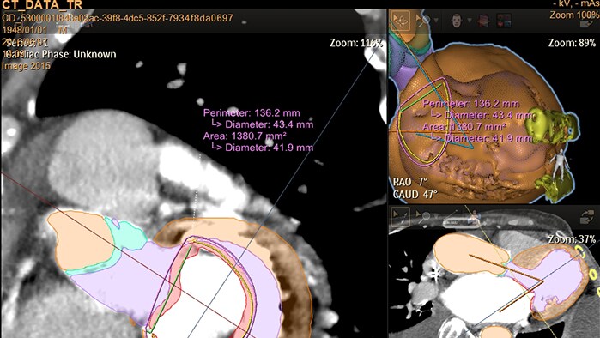Activate the zoom magnifier tool in 3D view
This screenshot has height=338, width=600.
(423, 21)
